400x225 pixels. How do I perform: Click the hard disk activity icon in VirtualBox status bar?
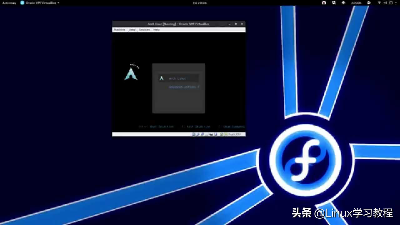click(193, 134)
